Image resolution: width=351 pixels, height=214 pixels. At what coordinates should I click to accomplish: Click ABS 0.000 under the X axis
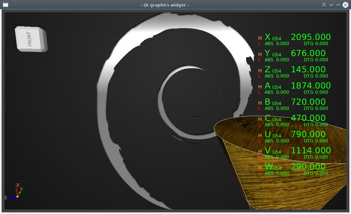(x=277, y=44)
